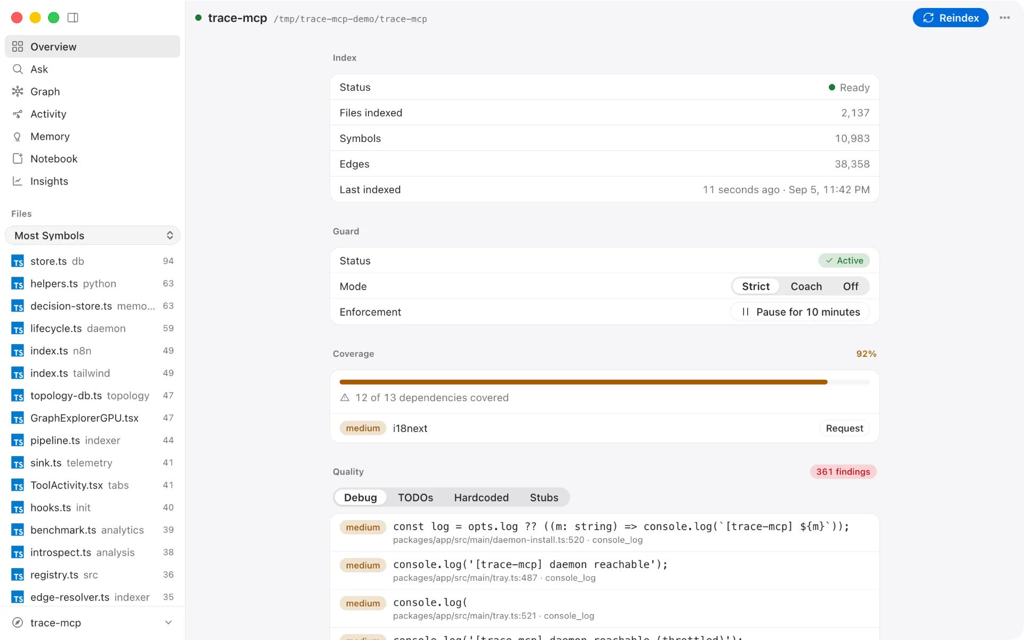Toggle the sidebar panel icon
The image size is (1024, 640).
click(x=73, y=18)
